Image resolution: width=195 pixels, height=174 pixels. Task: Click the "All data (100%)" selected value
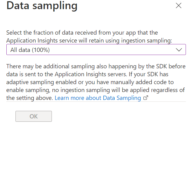click(30, 50)
